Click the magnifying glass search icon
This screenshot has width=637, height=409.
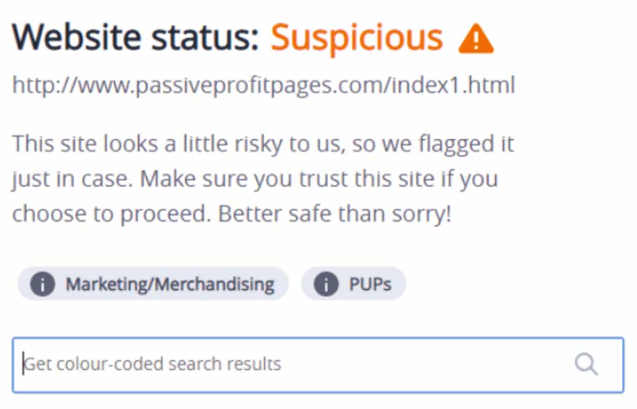[x=586, y=364]
